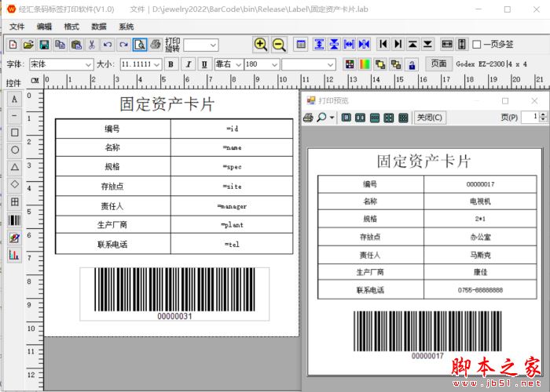Click the expand vertical spacing icon
This screenshot has height=392, width=550.
[319, 44]
